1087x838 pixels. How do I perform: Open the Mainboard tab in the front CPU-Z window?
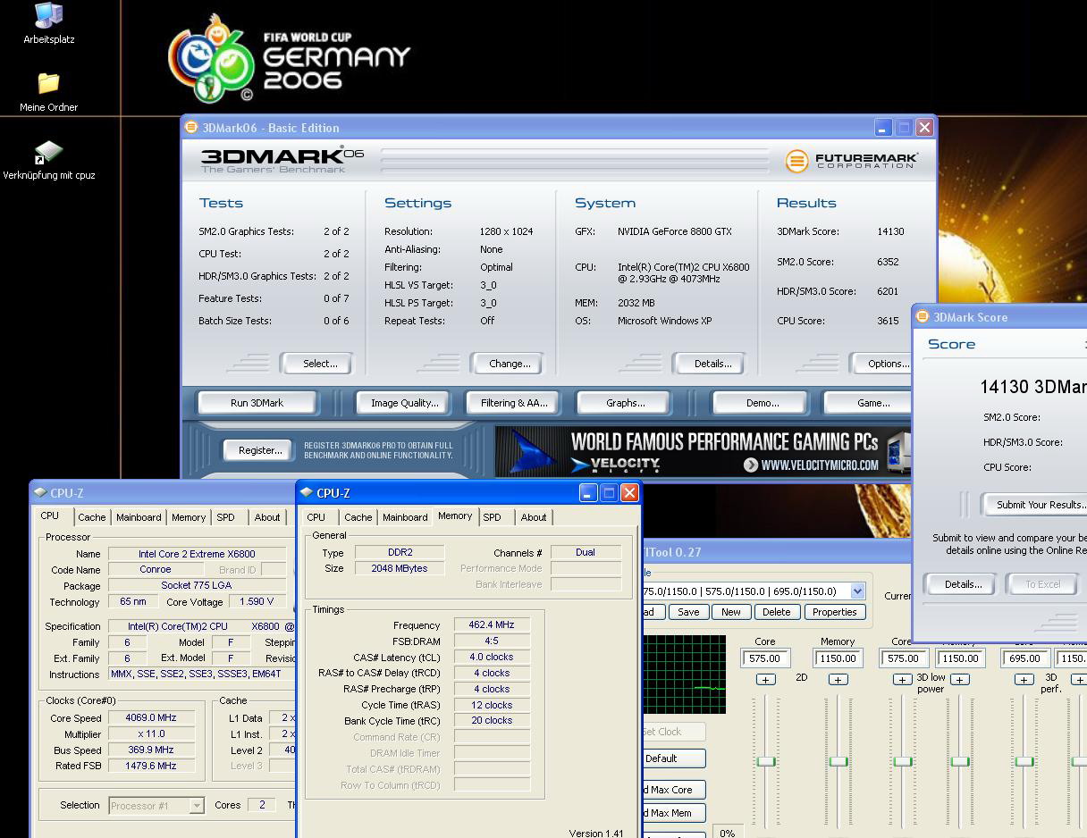(405, 517)
